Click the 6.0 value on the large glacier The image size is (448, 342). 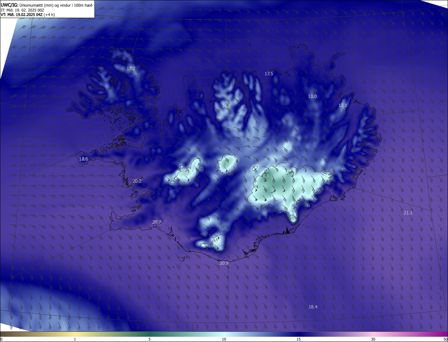pyautogui.click(x=266, y=176)
